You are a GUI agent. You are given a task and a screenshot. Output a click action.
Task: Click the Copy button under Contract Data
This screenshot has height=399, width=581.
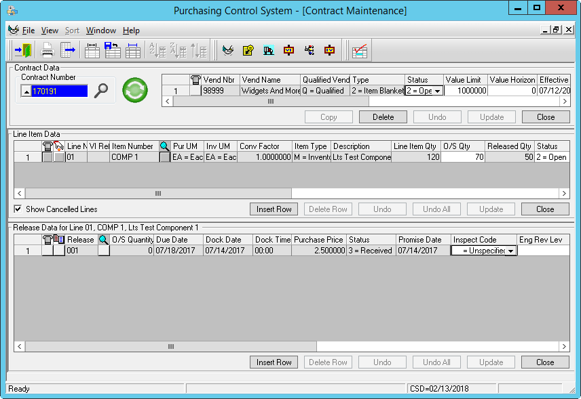pos(329,117)
